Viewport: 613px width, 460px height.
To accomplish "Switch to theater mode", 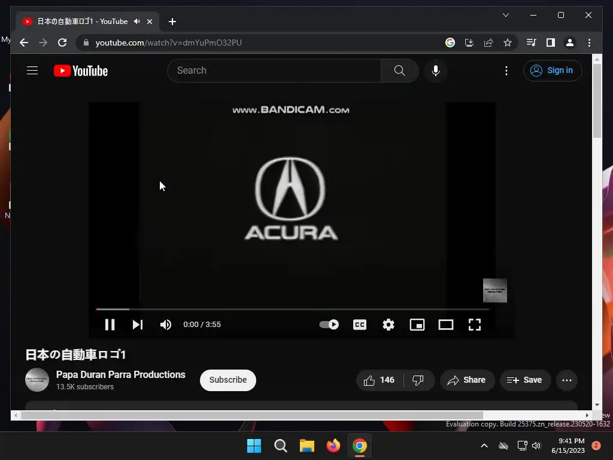I will click(445, 325).
